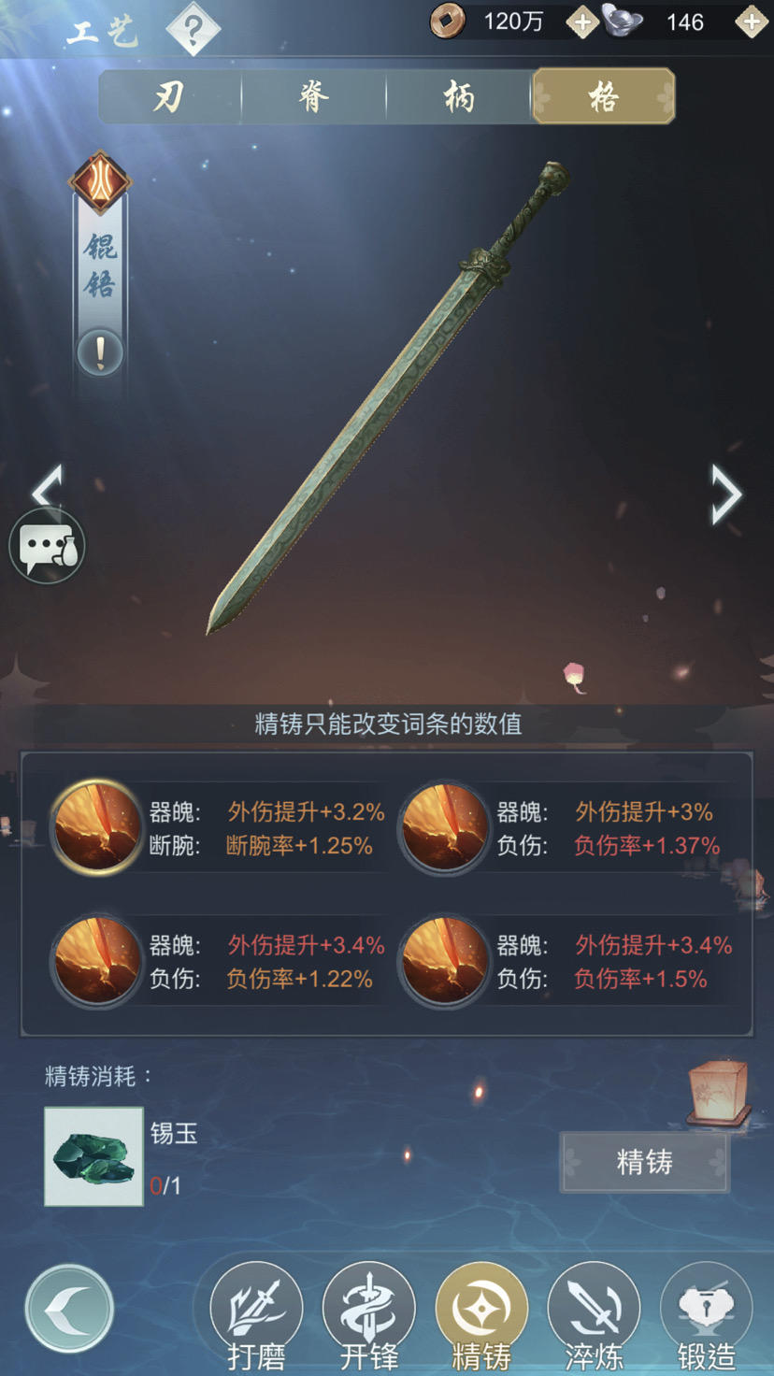Add silver ingots with plus icon
This screenshot has width=774, height=1376.
(x=752, y=21)
